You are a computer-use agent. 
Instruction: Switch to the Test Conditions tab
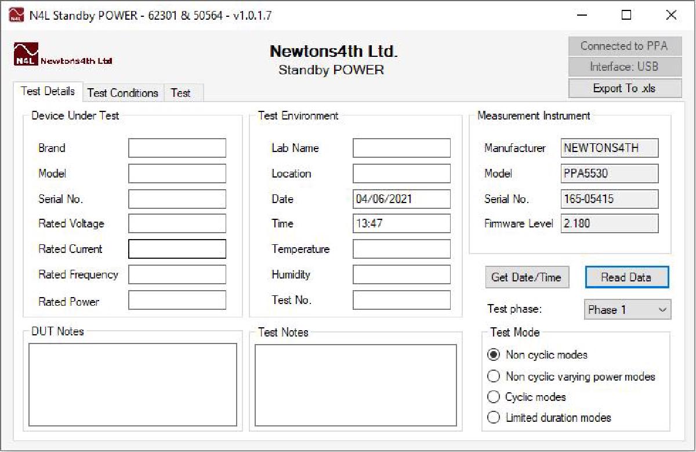[122, 93]
